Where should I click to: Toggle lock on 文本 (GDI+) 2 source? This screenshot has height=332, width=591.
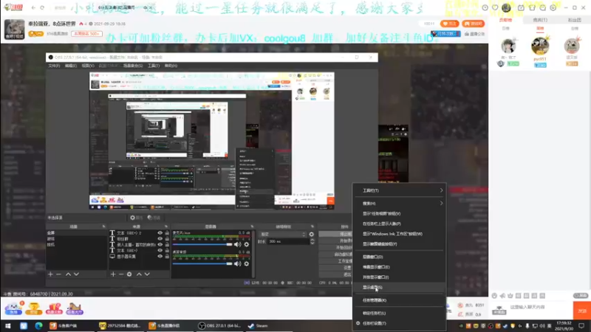[167, 233]
